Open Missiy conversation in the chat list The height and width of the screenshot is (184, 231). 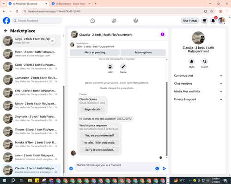click(x=31, y=106)
